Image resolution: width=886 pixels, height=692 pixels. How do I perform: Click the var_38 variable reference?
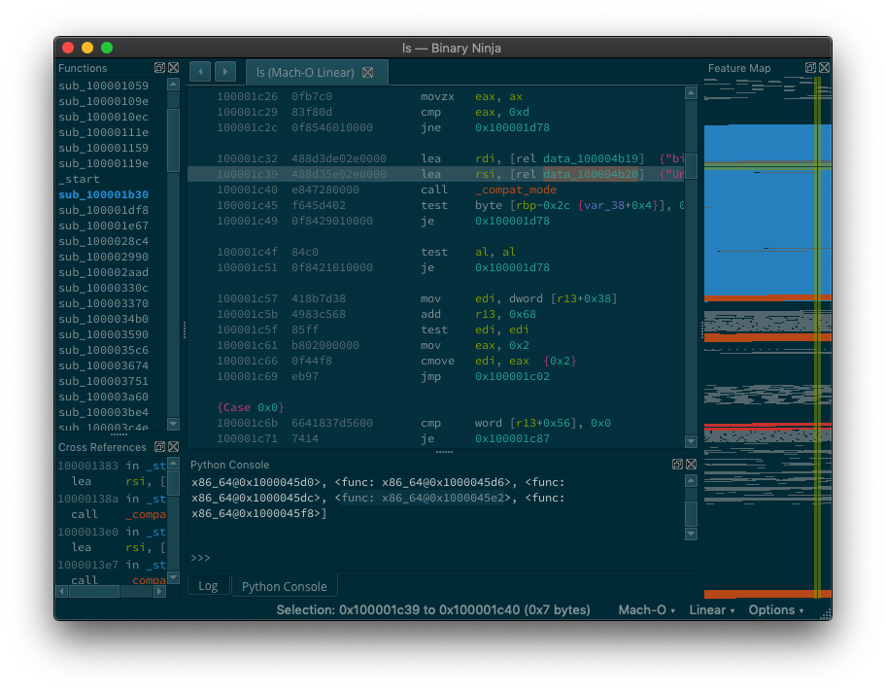tap(601, 205)
